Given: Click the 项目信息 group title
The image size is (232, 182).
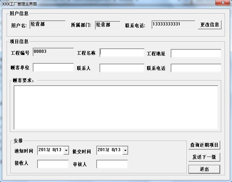Looking at the screenshot, I should click(x=19, y=41).
